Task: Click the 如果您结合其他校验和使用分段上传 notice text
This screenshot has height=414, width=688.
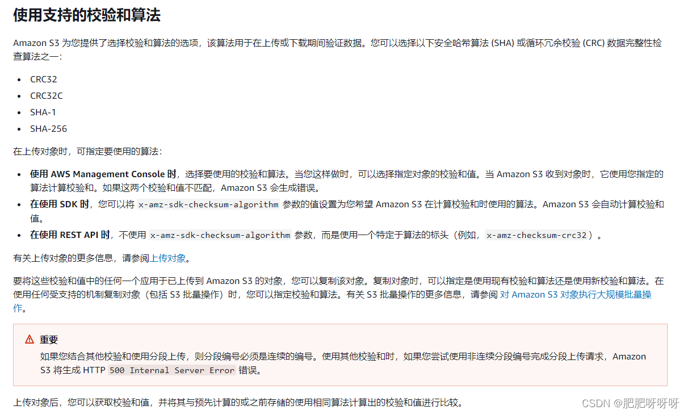Action: click(343, 363)
